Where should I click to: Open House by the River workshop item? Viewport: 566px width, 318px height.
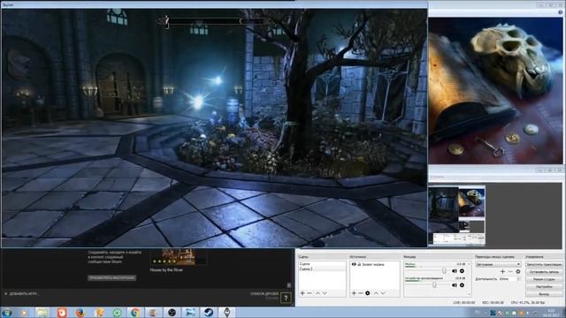[x=166, y=269]
